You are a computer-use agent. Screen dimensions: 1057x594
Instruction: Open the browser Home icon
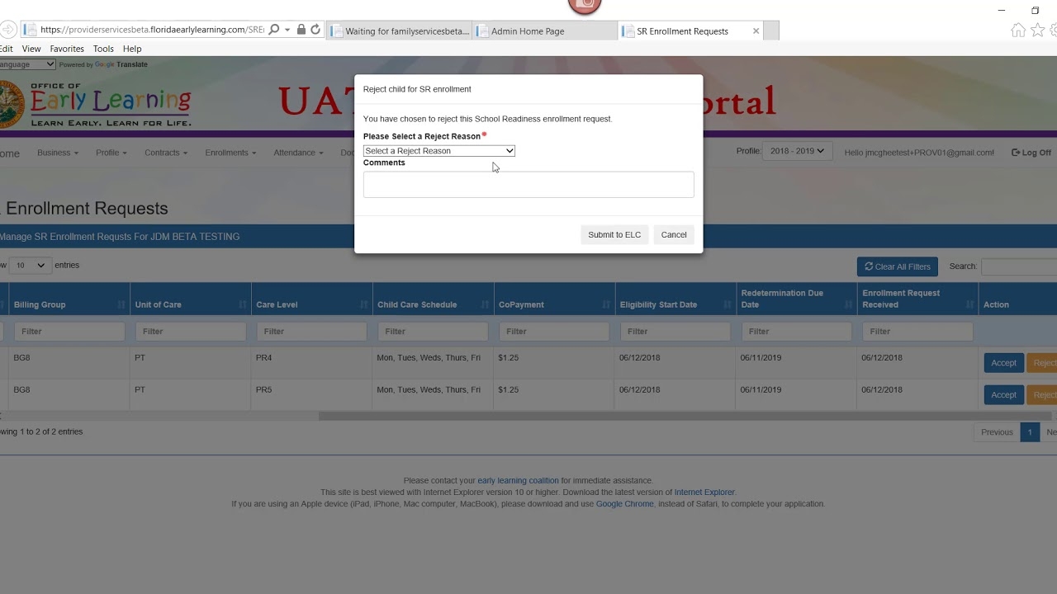pos(1018,31)
